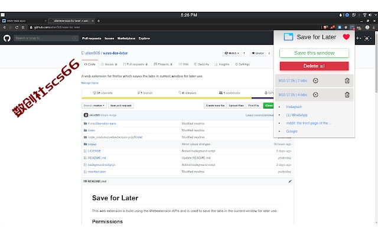Click Pull requests in GitHub header
The width and height of the screenshot is (378, 236).
point(92,38)
